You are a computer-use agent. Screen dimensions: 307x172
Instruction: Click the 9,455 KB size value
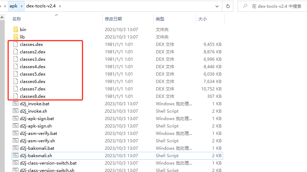tap(212, 44)
